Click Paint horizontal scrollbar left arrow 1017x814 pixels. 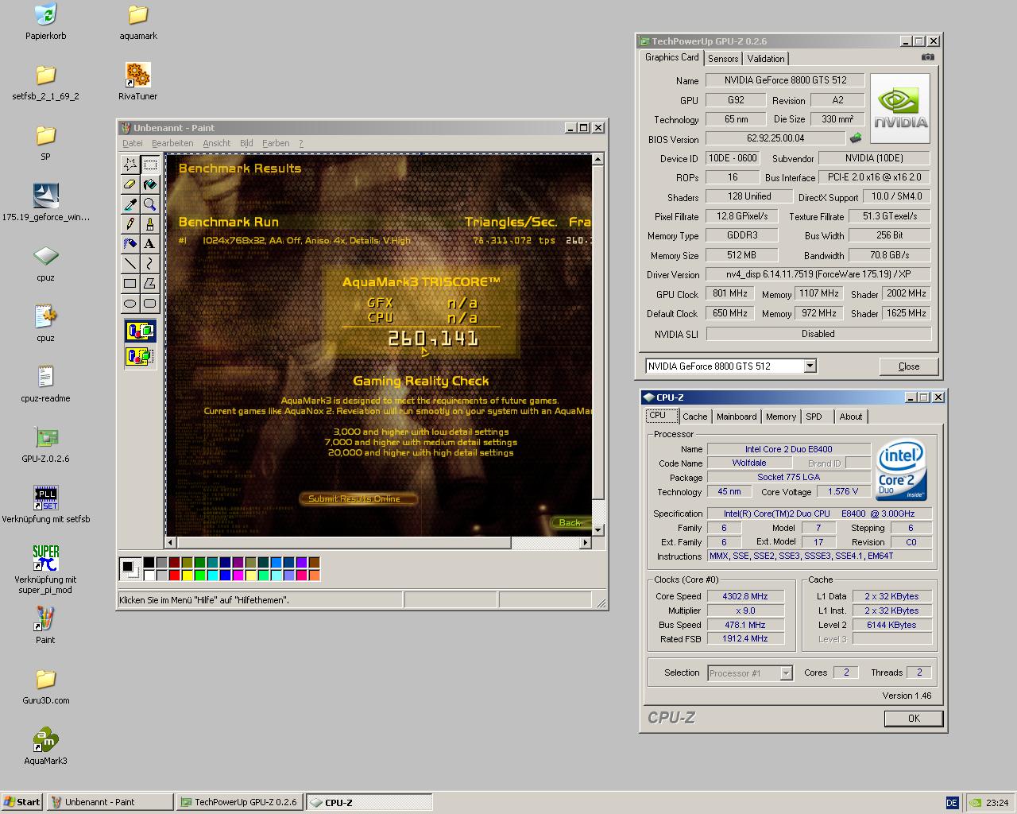[x=171, y=542]
